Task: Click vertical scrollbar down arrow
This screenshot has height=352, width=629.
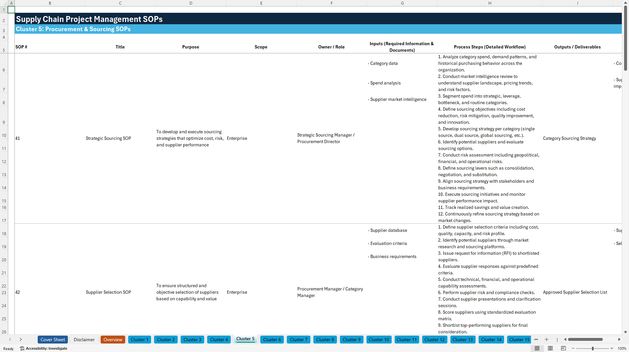Action: tap(625, 332)
